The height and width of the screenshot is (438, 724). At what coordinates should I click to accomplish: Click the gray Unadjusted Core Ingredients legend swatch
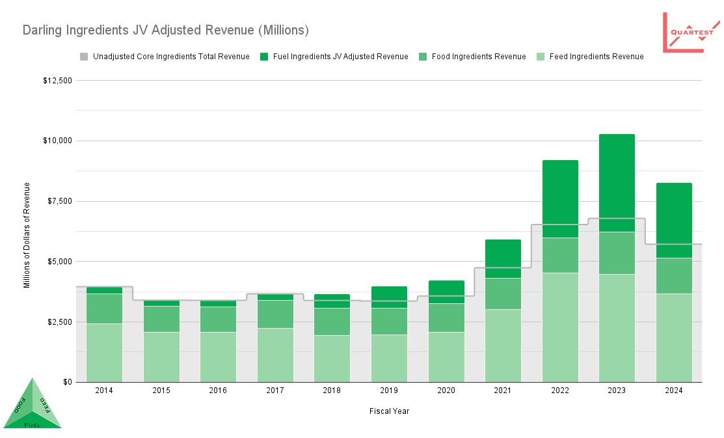pyautogui.click(x=83, y=57)
